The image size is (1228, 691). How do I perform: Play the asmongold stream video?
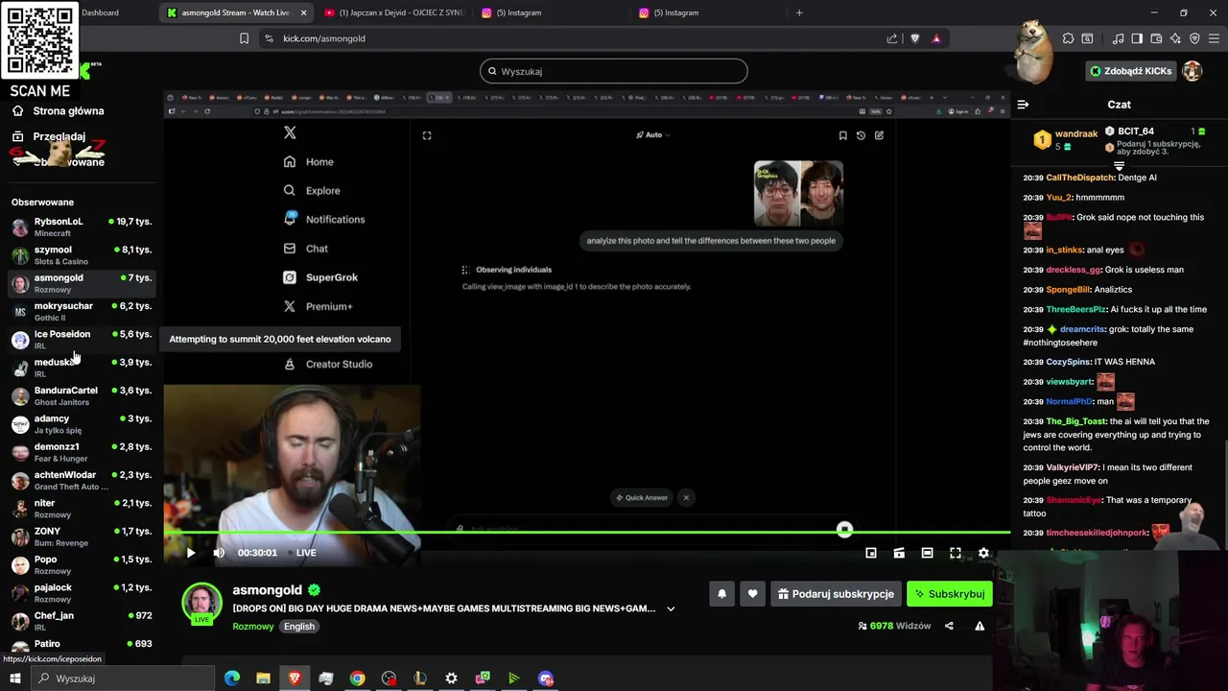coord(191,553)
